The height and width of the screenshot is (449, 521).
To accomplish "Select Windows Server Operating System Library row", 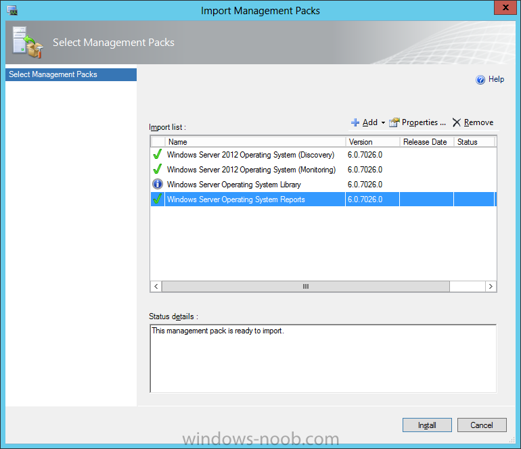I will (x=323, y=185).
